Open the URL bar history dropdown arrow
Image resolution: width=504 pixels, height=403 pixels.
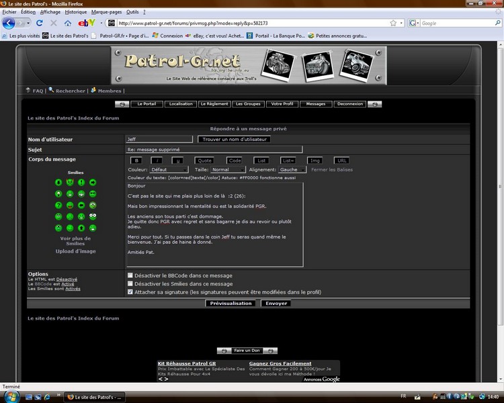(401, 23)
